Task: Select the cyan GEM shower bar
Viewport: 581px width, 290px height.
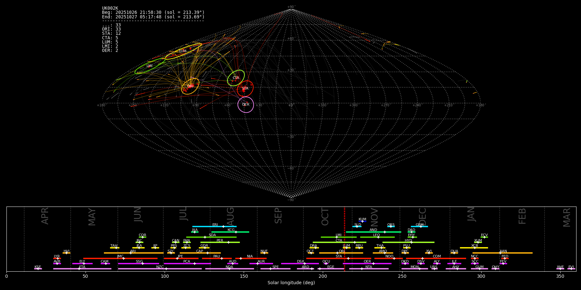Action: pyautogui.click(x=419, y=227)
